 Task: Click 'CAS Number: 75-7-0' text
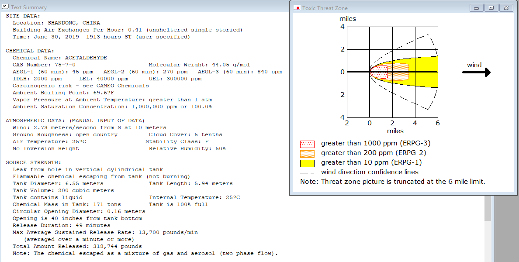click(x=44, y=65)
